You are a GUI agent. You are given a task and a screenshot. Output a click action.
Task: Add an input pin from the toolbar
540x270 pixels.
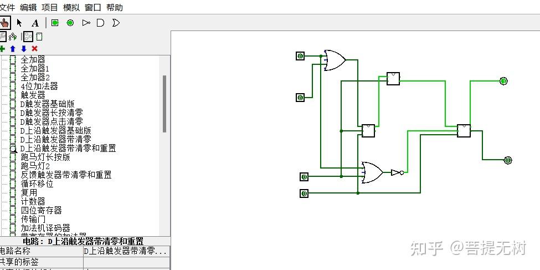click(55, 23)
